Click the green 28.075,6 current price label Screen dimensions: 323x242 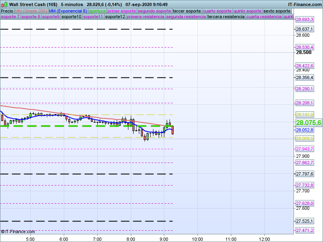[308, 123]
